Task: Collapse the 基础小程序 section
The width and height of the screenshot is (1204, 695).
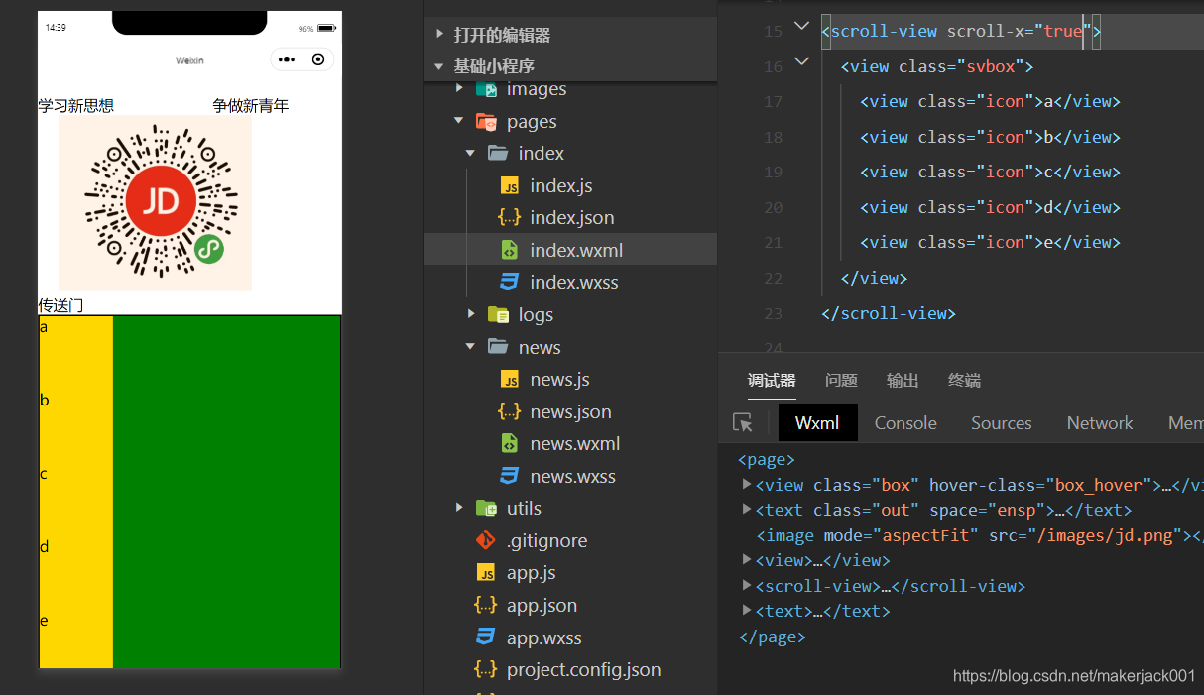Action: [439, 66]
